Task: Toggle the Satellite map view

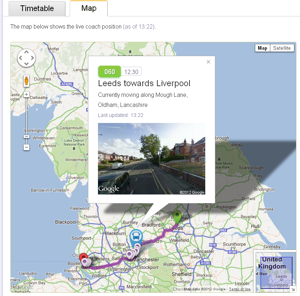Action: tap(282, 48)
